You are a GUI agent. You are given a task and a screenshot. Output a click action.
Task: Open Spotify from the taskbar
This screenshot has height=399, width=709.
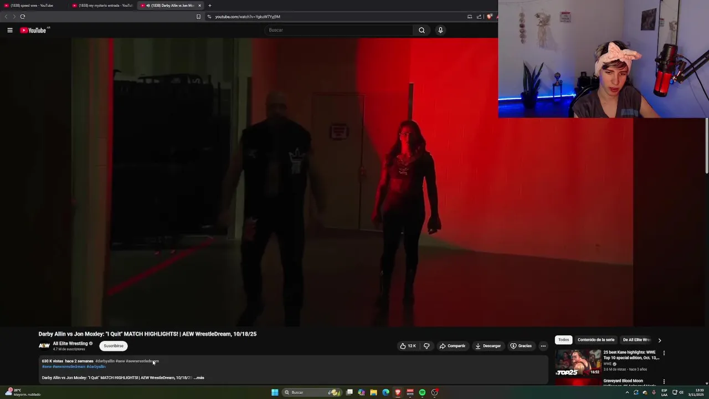point(422,392)
